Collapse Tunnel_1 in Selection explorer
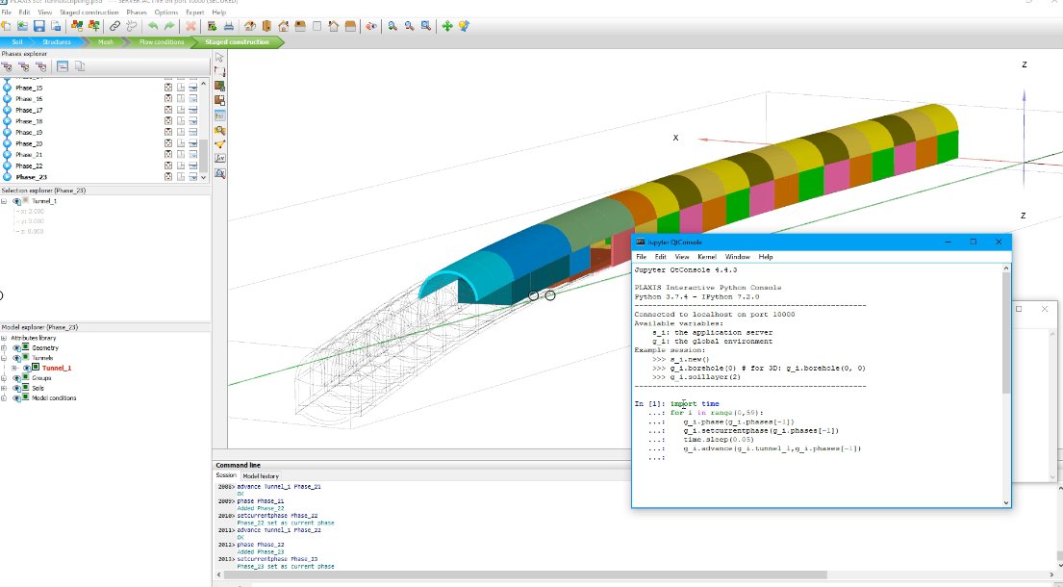 tap(4, 201)
